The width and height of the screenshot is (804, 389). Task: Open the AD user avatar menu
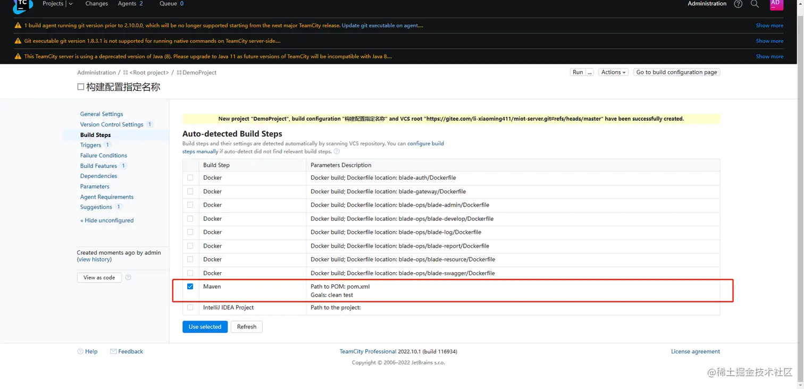tap(776, 4)
